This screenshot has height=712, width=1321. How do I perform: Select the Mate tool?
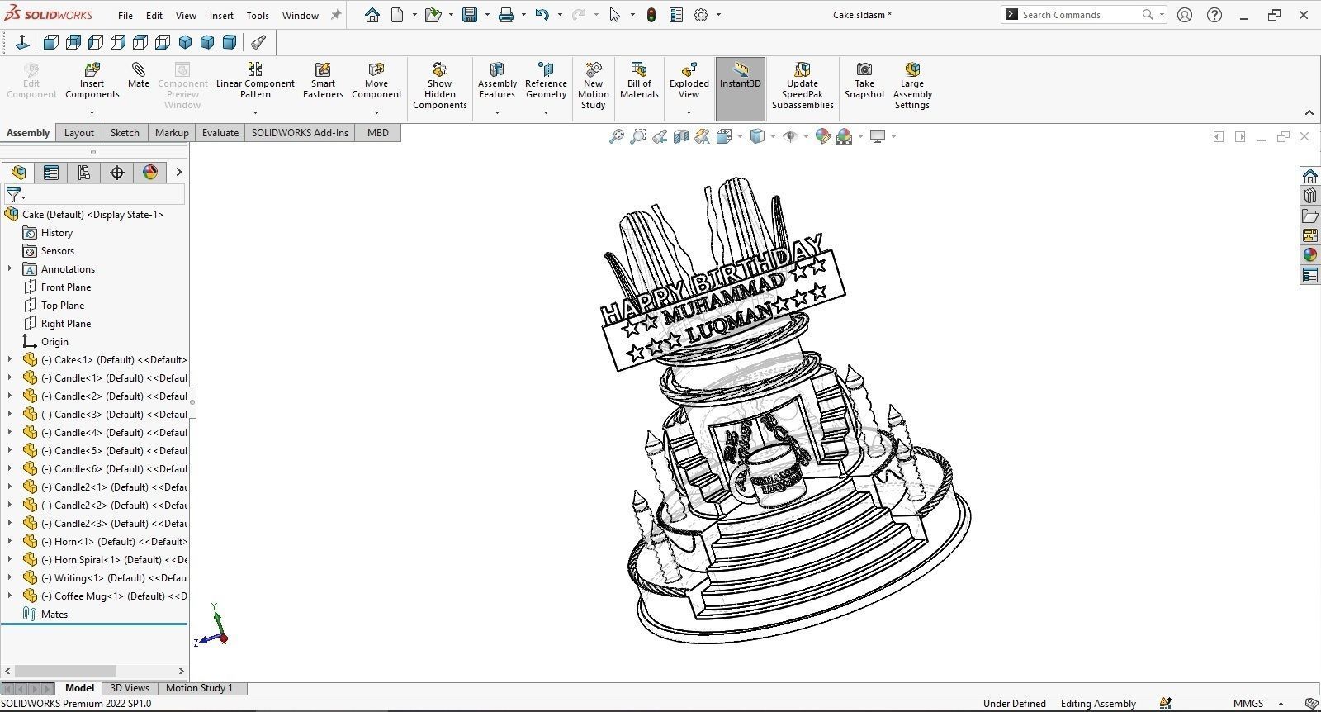click(139, 75)
